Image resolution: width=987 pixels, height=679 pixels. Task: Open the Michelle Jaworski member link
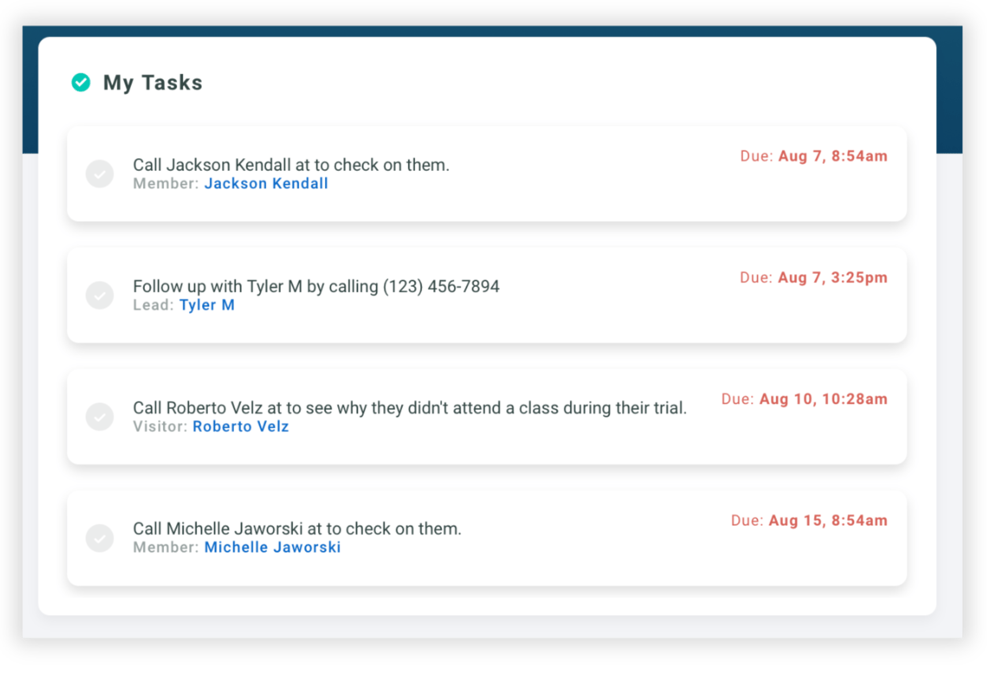272,547
